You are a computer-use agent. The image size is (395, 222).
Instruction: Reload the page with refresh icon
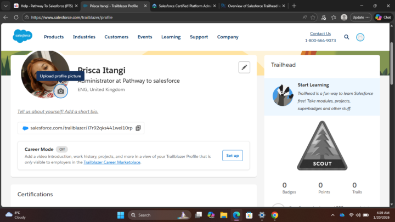tap(16, 18)
